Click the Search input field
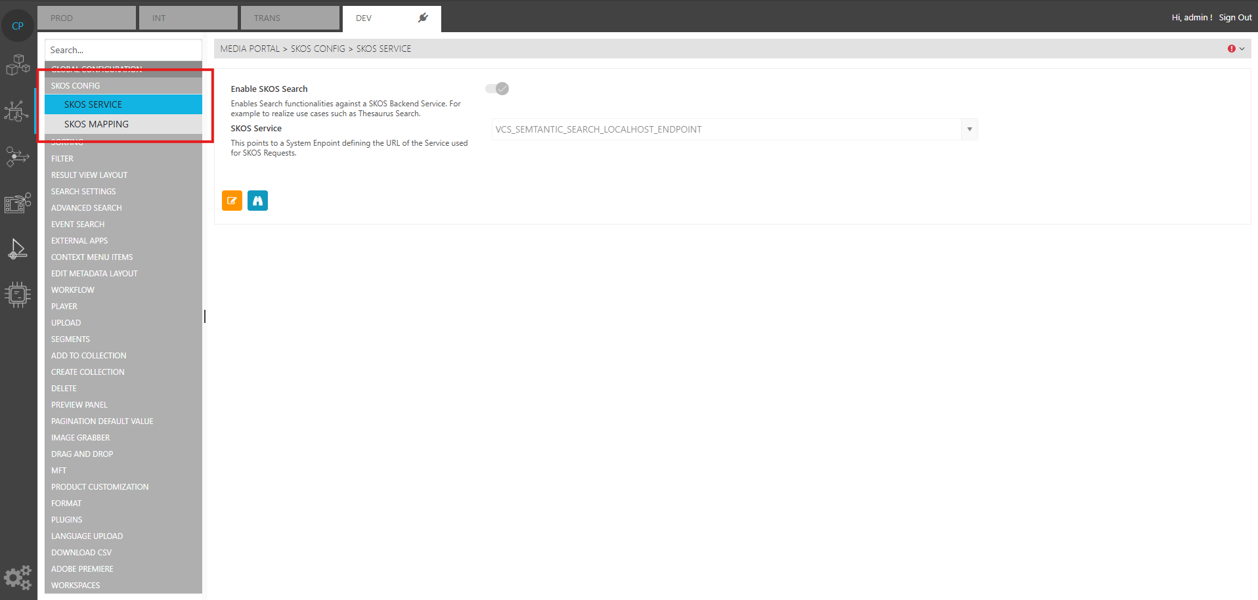Screen dimensions: 1258x600 pyautogui.click(x=123, y=50)
